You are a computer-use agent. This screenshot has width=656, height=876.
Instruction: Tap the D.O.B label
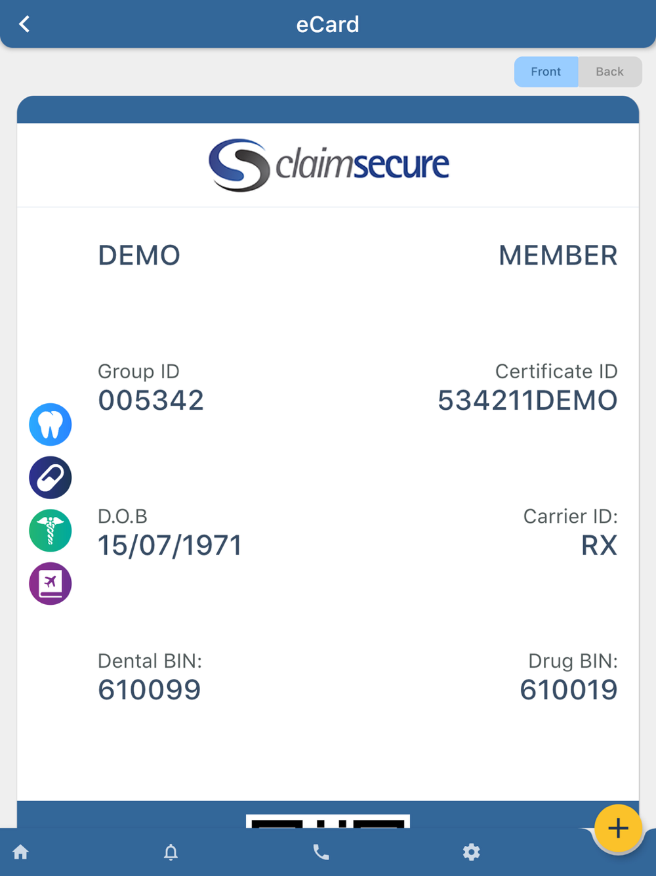coord(123,516)
